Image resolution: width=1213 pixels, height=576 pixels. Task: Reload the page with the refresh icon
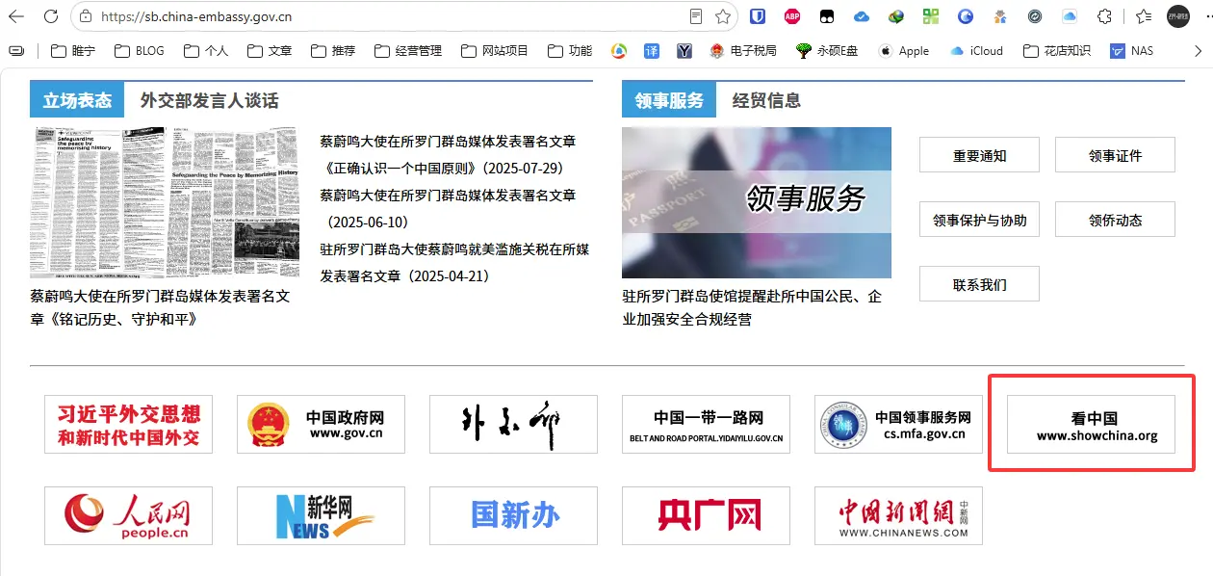click(x=51, y=16)
